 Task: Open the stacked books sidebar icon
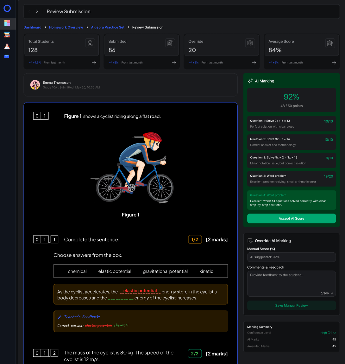pos(7,35)
